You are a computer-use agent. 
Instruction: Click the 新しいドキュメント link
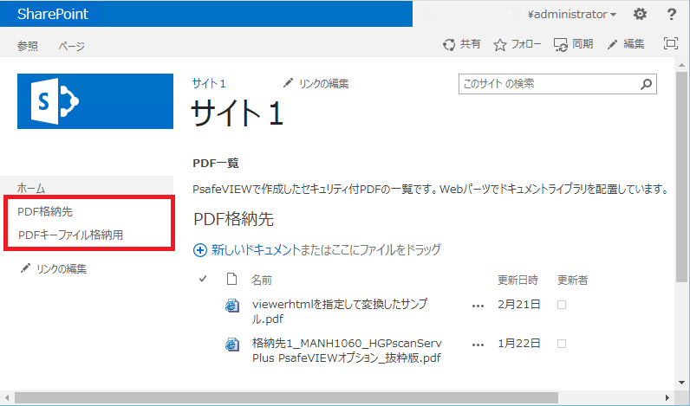256,249
